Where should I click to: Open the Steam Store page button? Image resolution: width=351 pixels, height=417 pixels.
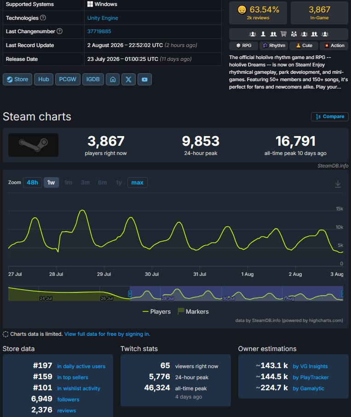pyautogui.click(x=17, y=79)
